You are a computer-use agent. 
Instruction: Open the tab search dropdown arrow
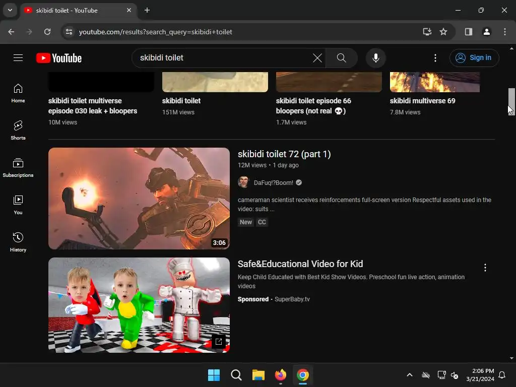pos(10,10)
